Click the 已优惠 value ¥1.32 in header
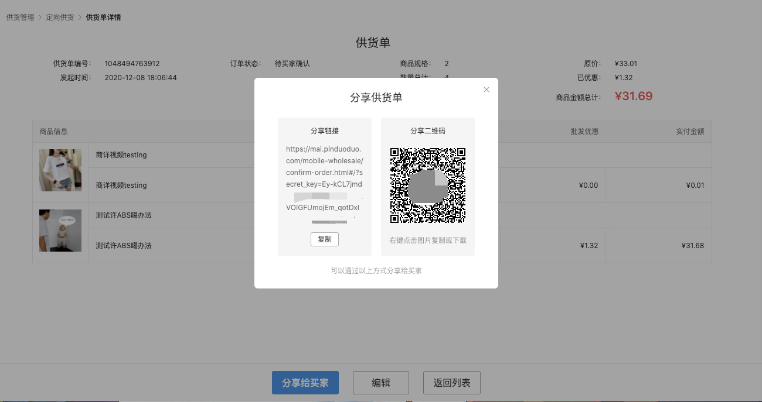The height and width of the screenshot is (402, 762). [624, 78]
